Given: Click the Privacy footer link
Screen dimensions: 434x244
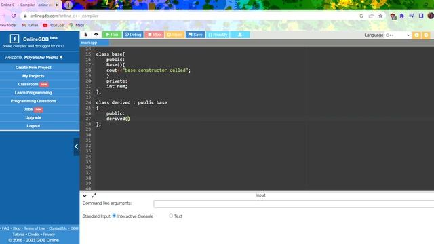Looking at the screenshot, I should (49, 235).
